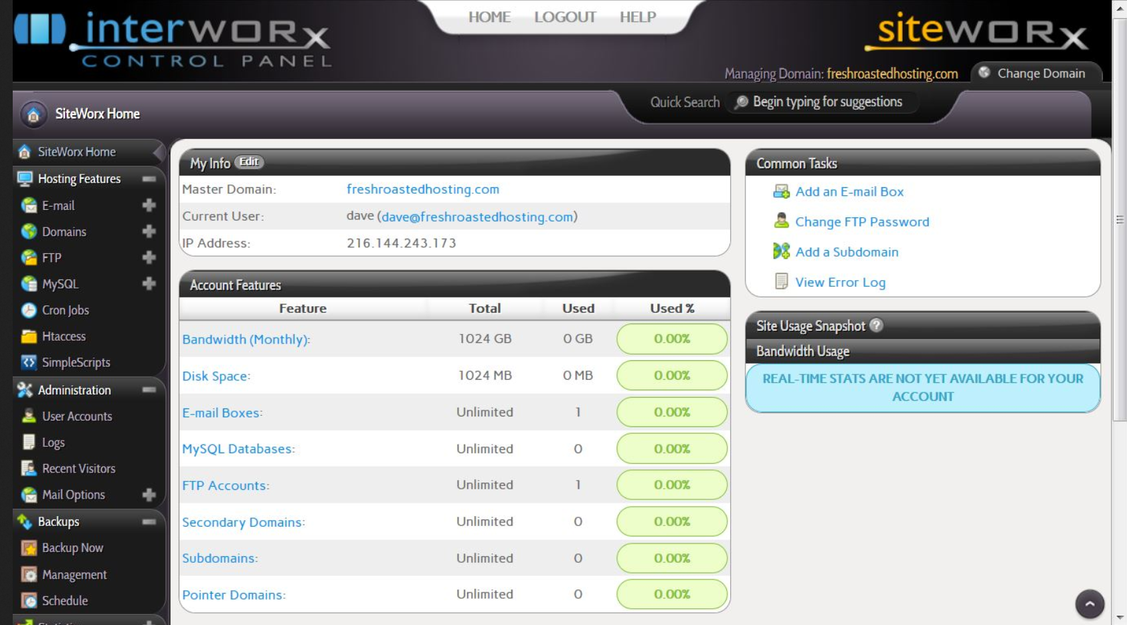Open the Site Usage Snapshot help icon
This screenshot has width=1127, height=625.
click(876, 326)
